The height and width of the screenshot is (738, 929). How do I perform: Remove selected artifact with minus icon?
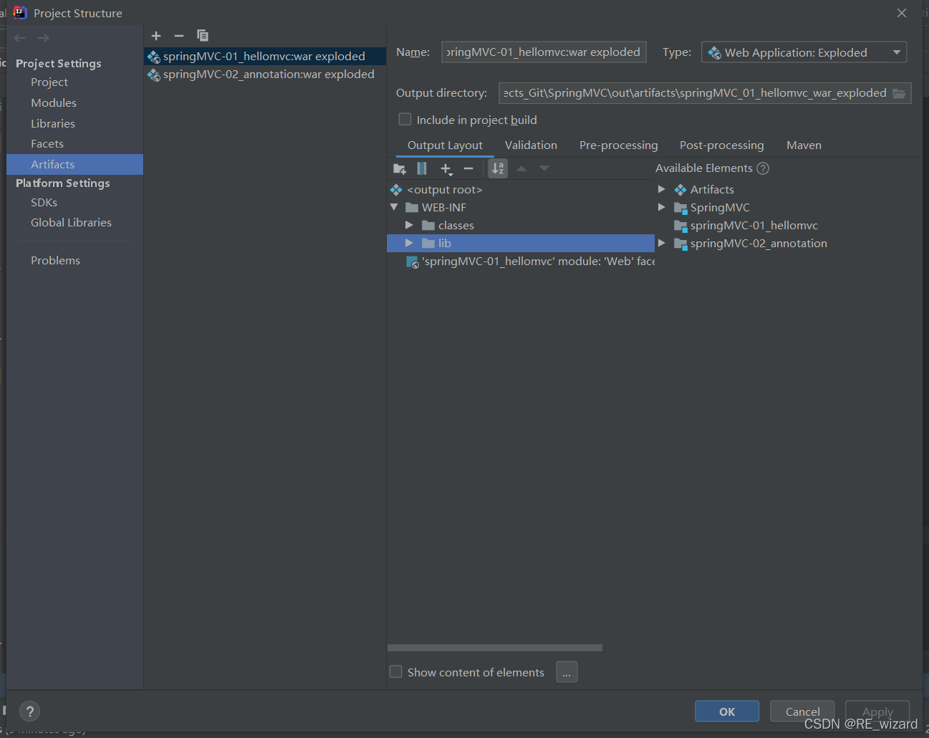click(x=179, y=36)
